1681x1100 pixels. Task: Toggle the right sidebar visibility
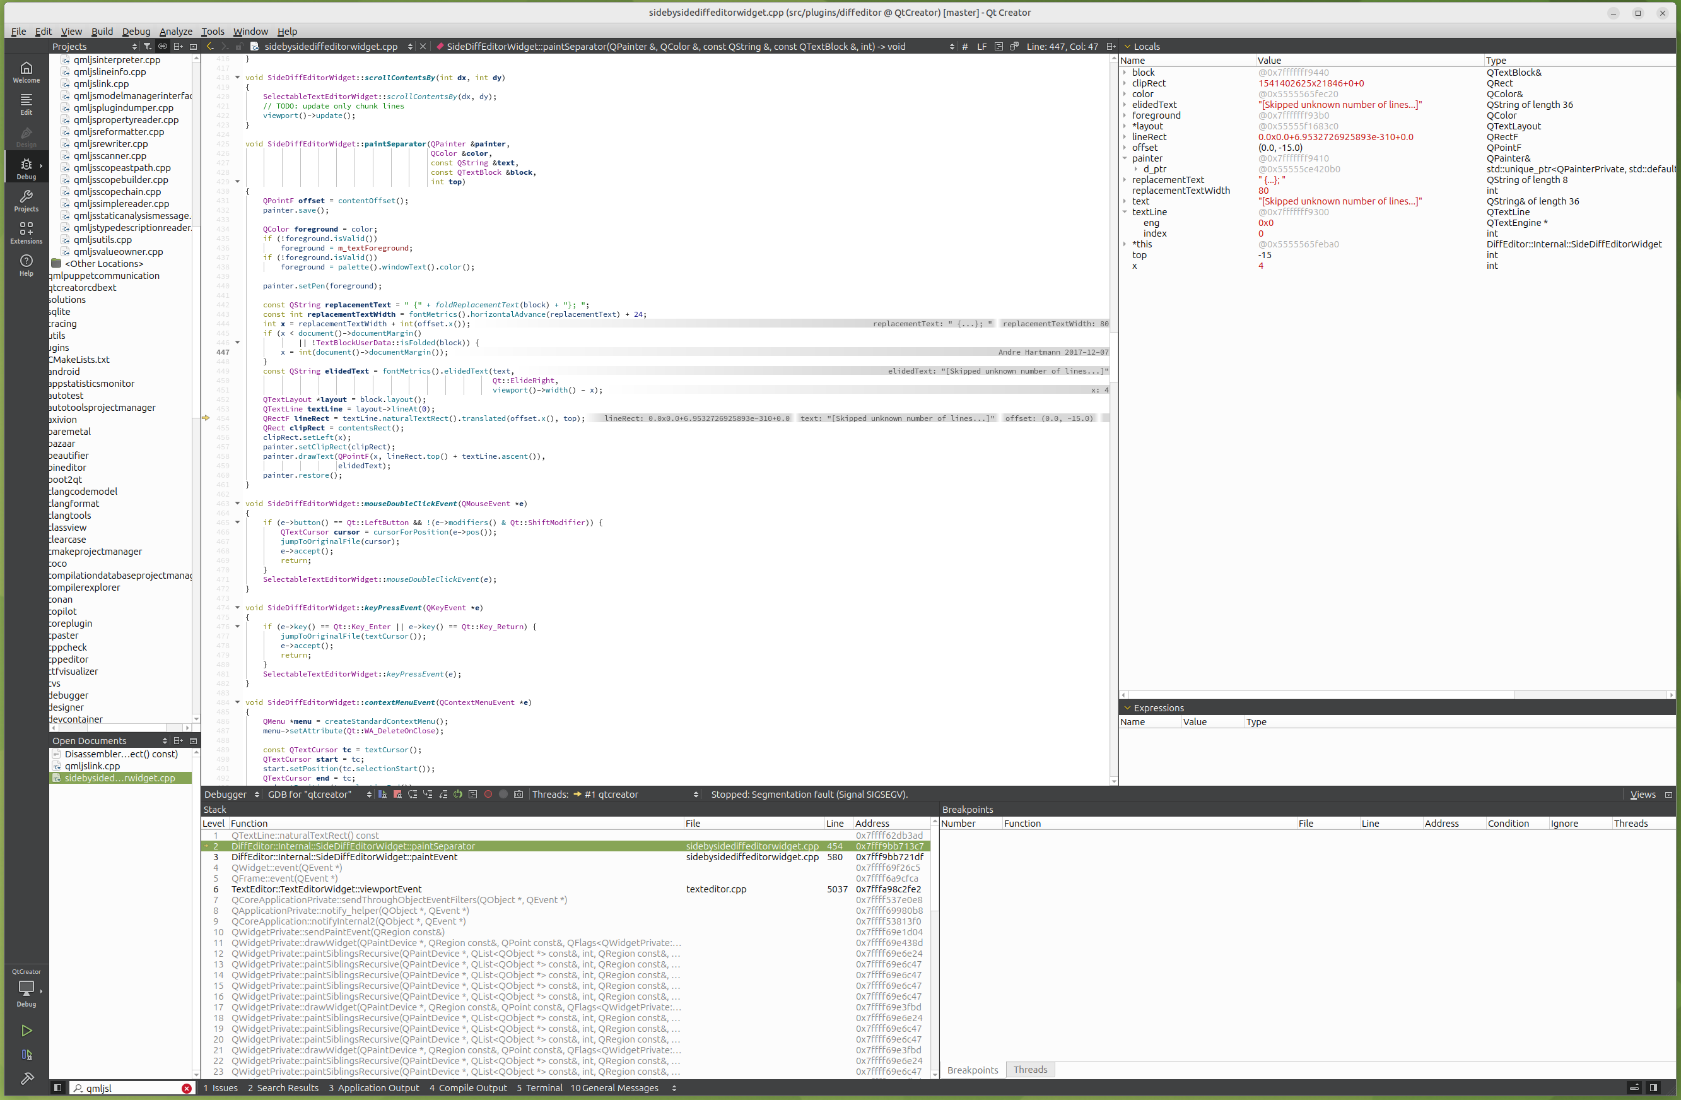1653,1088
